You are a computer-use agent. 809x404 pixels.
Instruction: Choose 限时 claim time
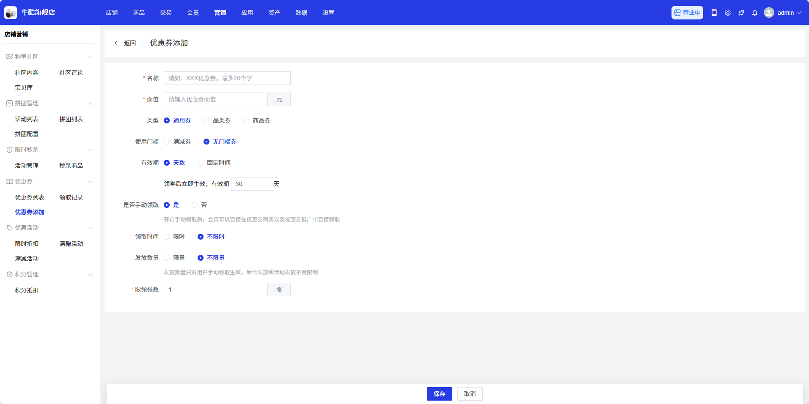[x=174, y=237]
